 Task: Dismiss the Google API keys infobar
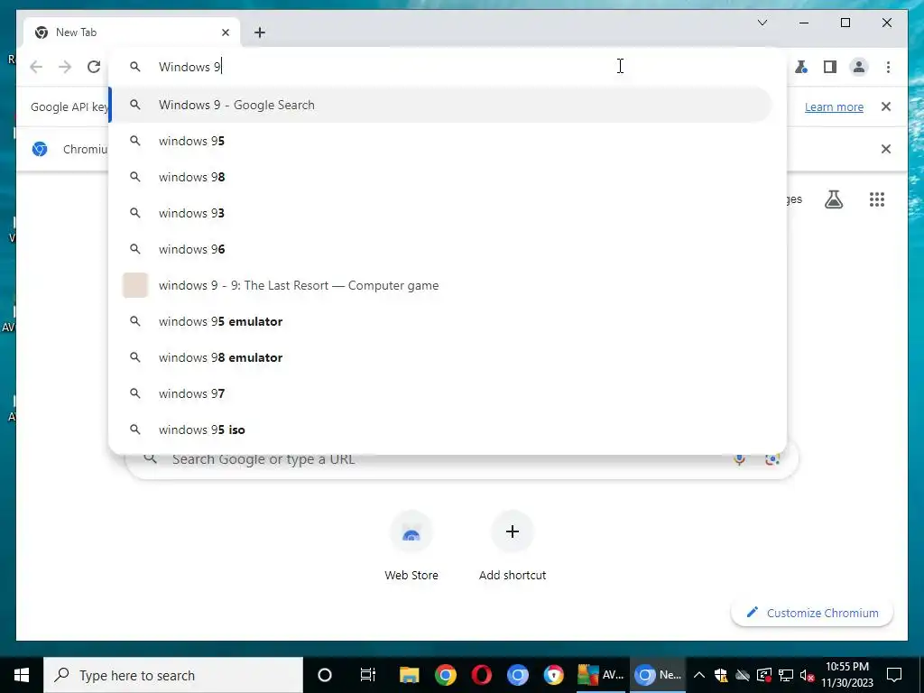coord(886,106)
